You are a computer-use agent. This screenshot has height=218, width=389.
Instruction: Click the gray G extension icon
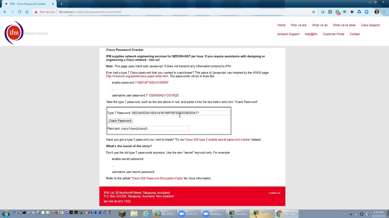330,12
